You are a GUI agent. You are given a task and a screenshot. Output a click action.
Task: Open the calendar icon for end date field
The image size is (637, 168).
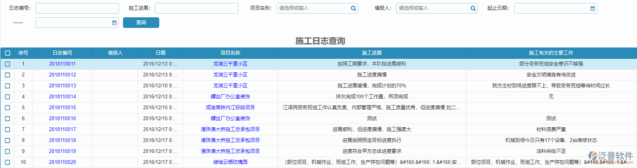(x=114, y=23)
